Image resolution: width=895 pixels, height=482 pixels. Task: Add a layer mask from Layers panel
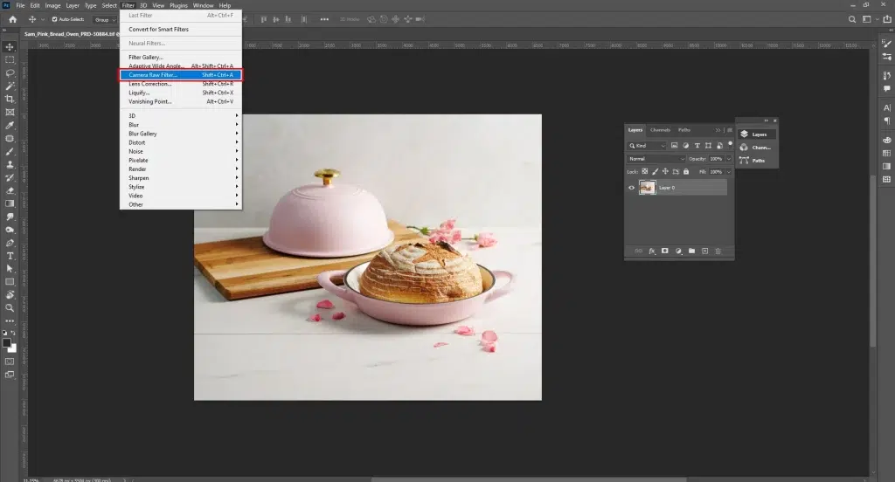664,251
